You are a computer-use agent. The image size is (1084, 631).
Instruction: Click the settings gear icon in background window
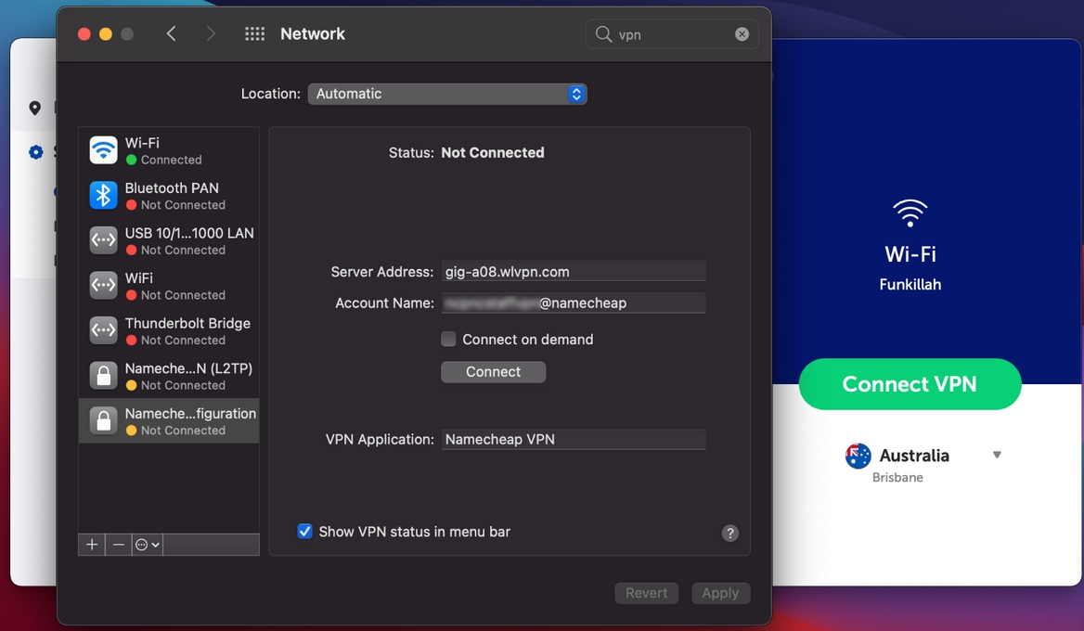tap(35, 152)
